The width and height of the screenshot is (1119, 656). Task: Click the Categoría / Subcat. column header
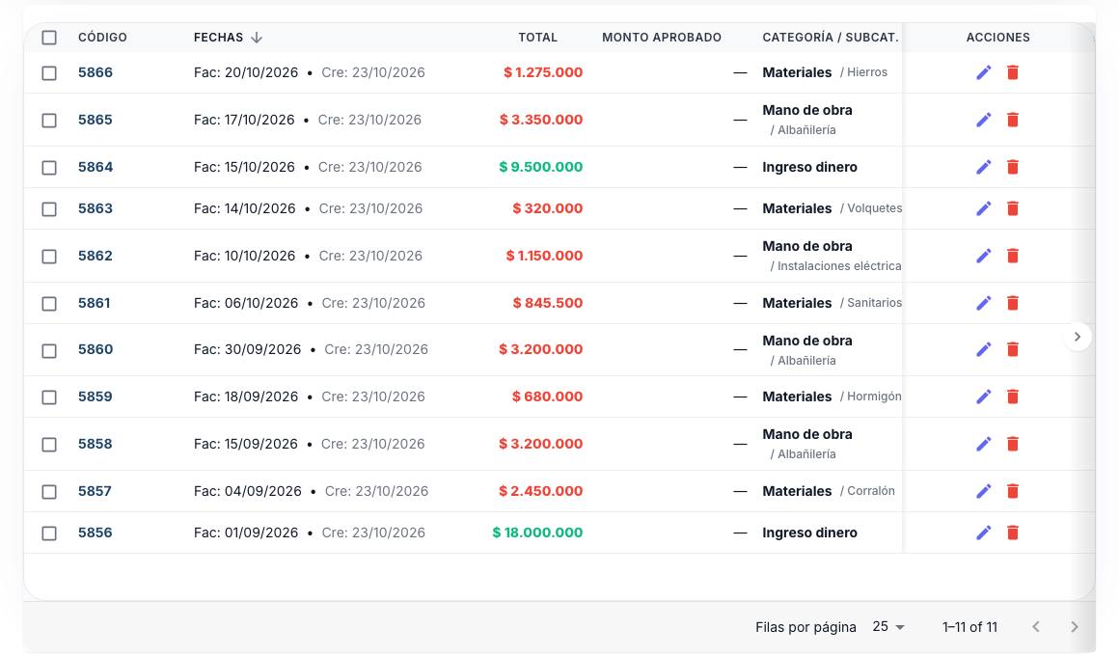tap(830, 37)
